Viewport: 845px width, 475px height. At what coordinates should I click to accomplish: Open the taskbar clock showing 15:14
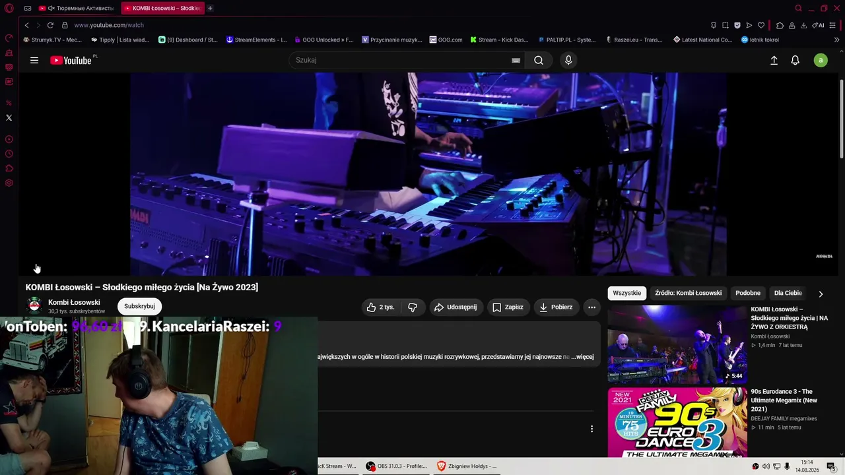click(x=807, y=466)
